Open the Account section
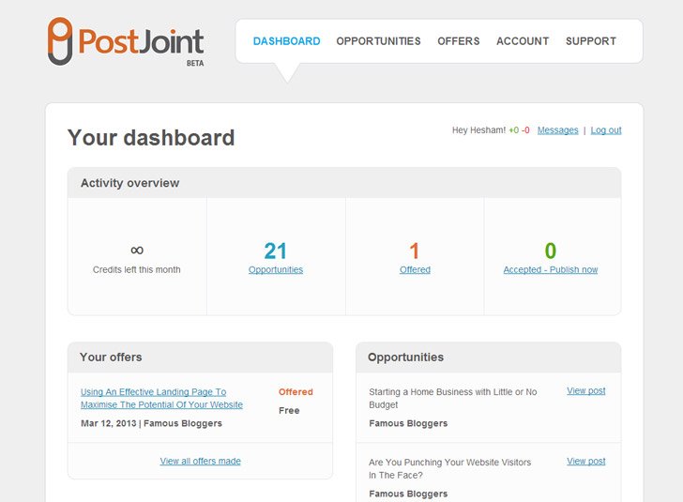683x502 pixels. click(523, 41)
